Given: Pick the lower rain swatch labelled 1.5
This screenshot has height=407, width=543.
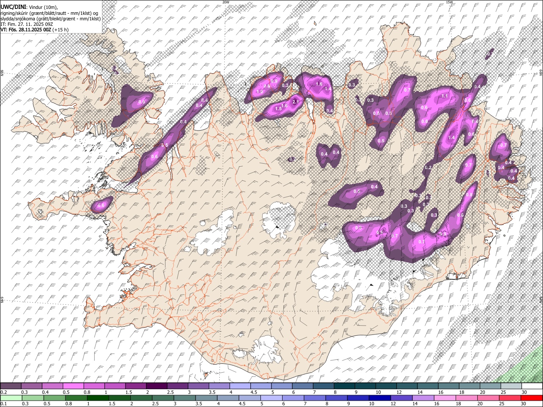Looking at the screenshot, I should click(120, 398).
